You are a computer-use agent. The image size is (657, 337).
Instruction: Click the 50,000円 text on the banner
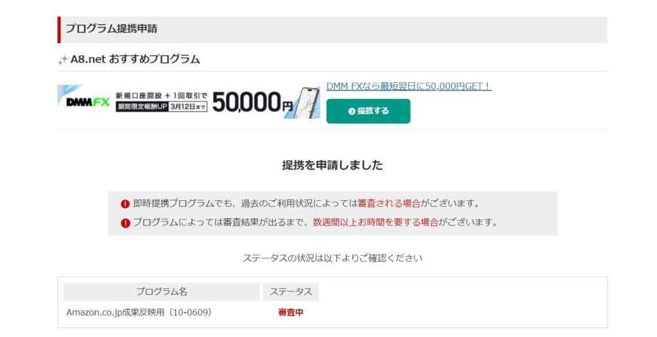pyautogui.click(x=252, y=102)
